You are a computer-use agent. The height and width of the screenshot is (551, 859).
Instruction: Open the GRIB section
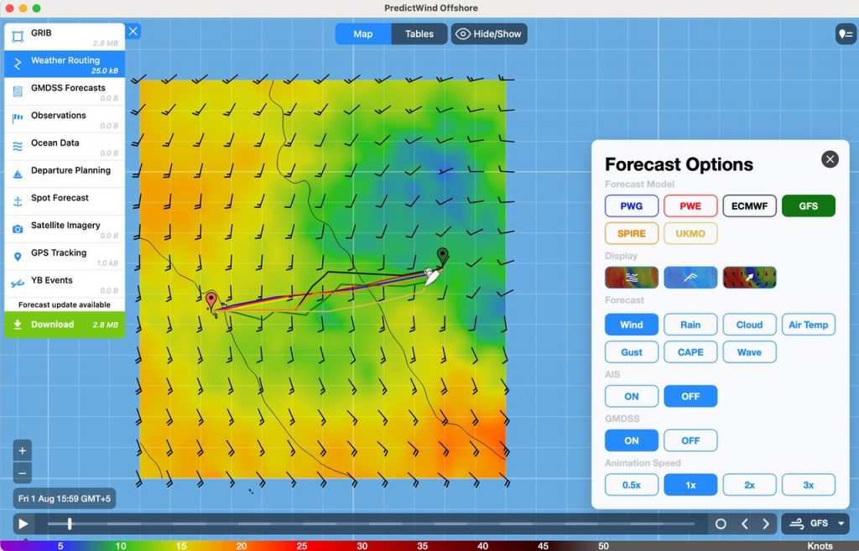[x=65, y=37]
